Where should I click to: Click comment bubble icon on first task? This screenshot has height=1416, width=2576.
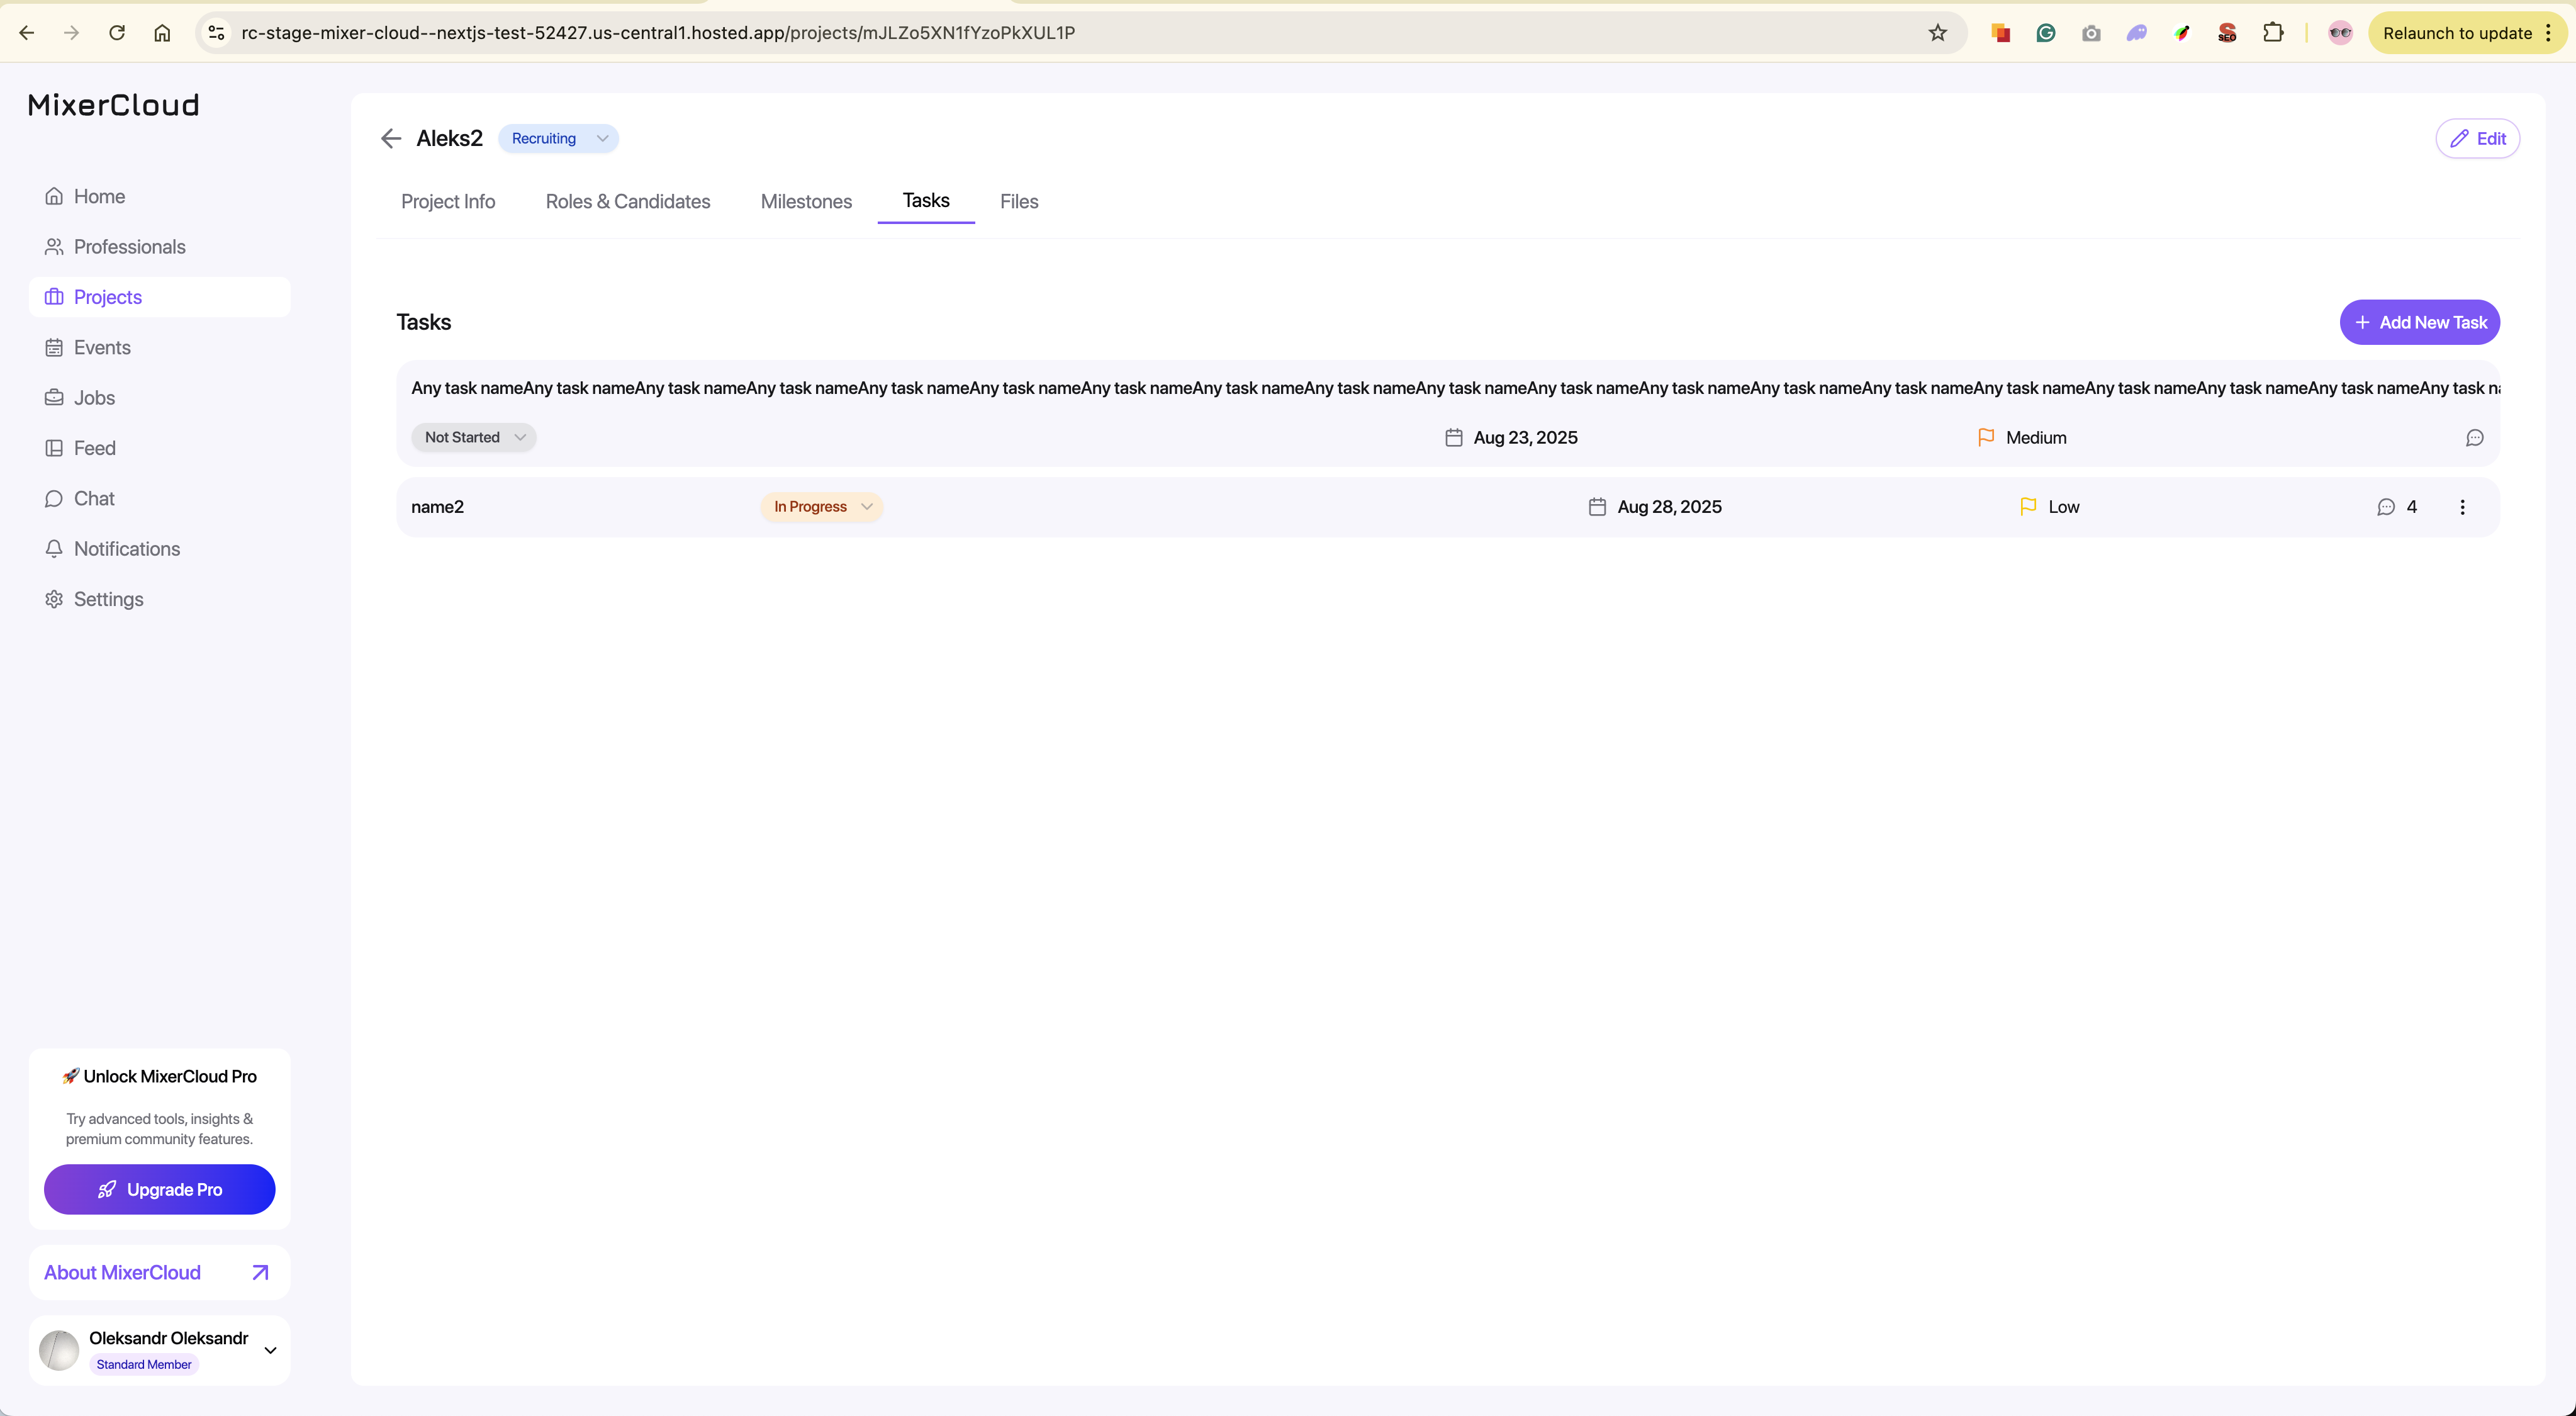click(2474, 438)
